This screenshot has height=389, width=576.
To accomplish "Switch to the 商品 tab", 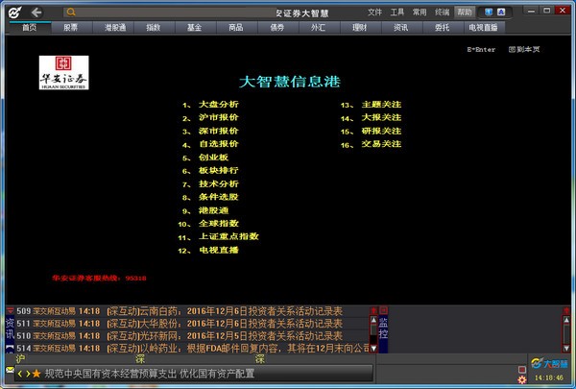I will (236, 28).
